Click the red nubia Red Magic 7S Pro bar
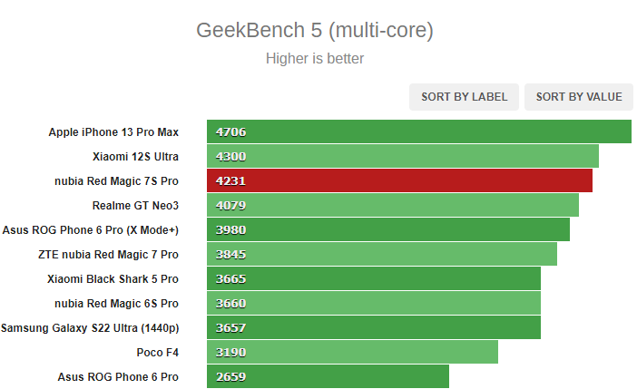 [x=399, y=180]
